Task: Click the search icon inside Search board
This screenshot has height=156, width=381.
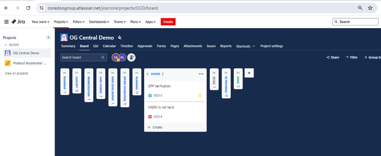Action: 103,57
